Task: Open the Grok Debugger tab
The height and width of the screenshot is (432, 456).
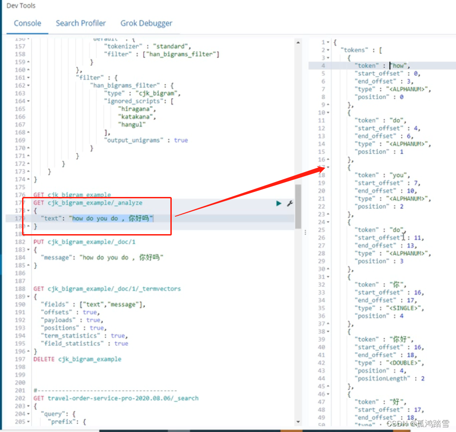Action: click(x=146, y=23)
